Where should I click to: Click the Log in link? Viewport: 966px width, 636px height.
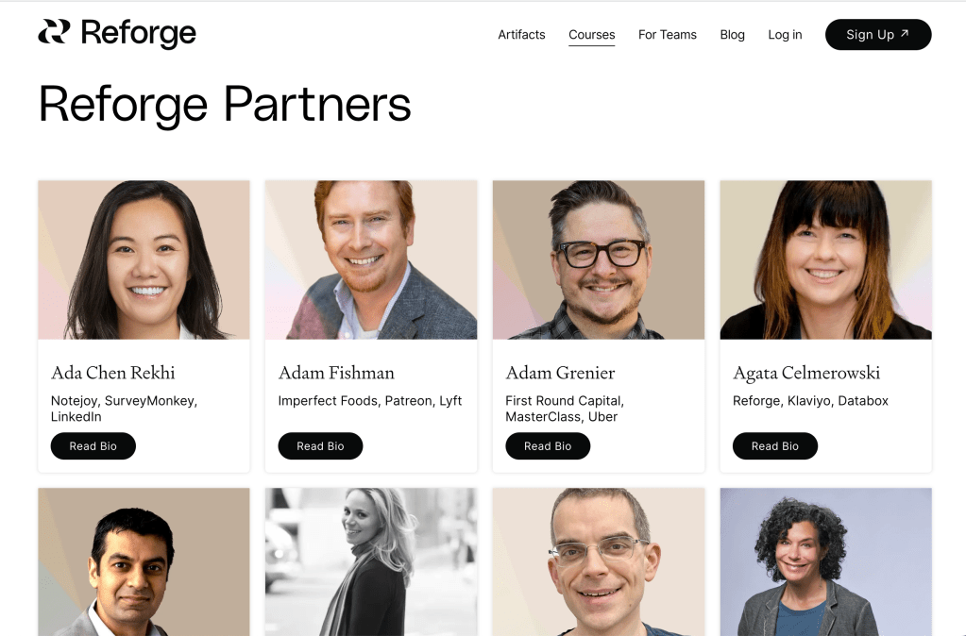tap(785, 35)
